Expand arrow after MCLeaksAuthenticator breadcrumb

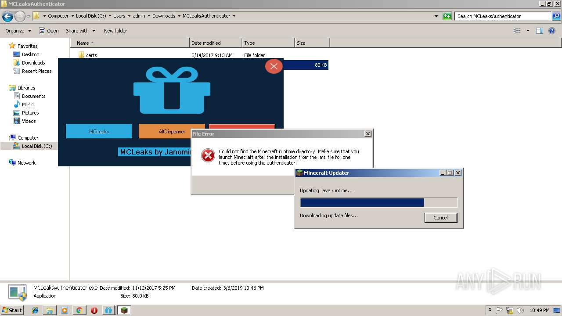click(x=234, y=16)
